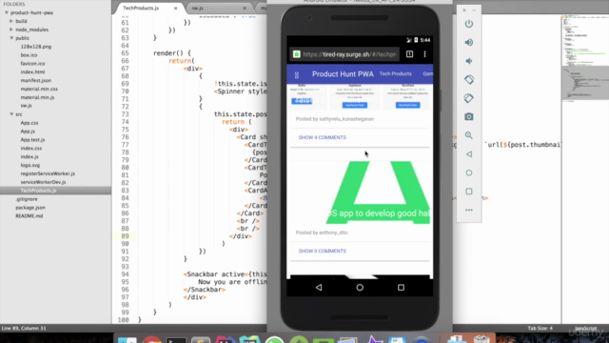Open App.test.js file
The height and width of the screenshot is (343, 609).
[x=32, y=140]
